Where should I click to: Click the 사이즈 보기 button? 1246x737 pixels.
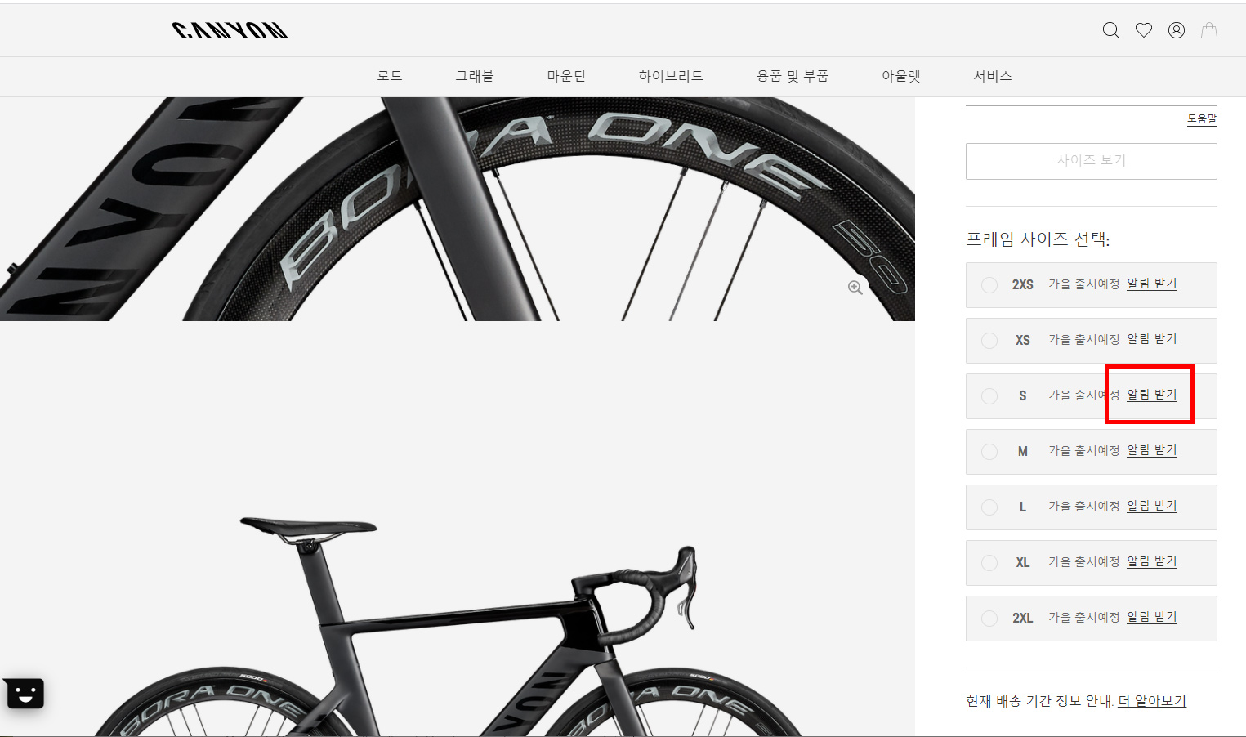click(x=1091, y=161)
